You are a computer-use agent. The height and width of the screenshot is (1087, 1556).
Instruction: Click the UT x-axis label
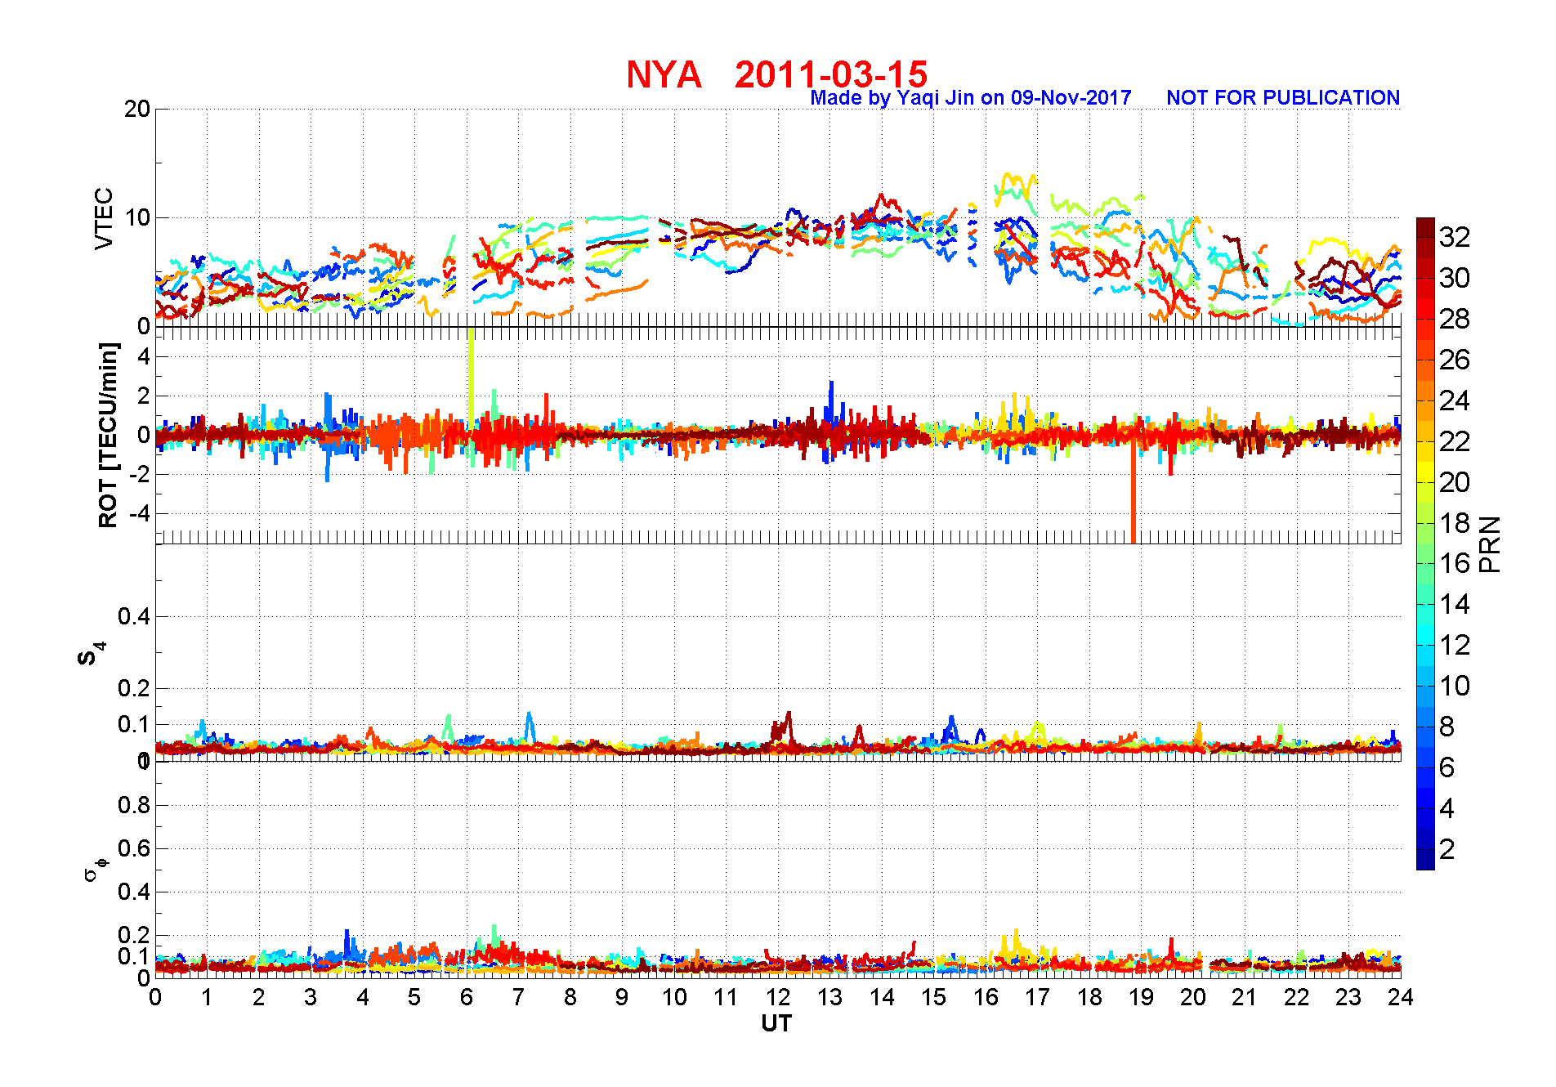click(x=776, y=1023)
